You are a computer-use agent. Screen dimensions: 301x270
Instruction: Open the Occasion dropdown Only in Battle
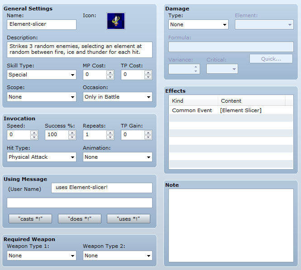tap(118, 97)
